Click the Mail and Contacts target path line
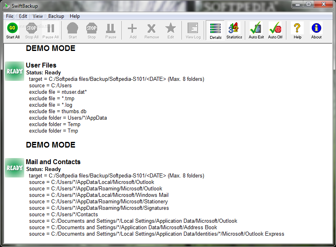Screen dimensions: 336x247 [x=117, y=176]
